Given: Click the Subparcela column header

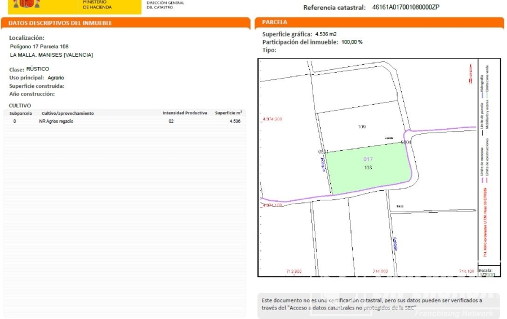Looking at the screenshot, I should [x=21, y=113].
